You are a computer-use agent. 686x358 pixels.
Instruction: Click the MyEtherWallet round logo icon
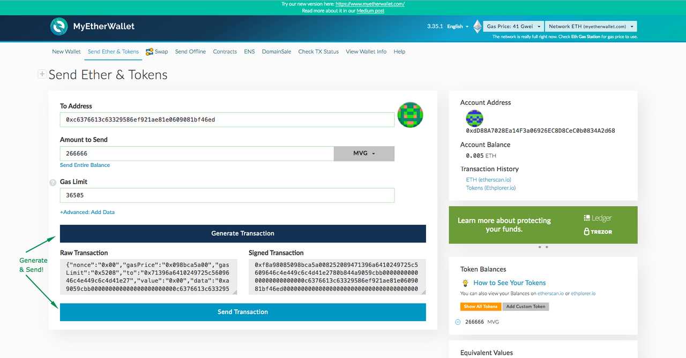pyautogui.click(x=59, y=26)
